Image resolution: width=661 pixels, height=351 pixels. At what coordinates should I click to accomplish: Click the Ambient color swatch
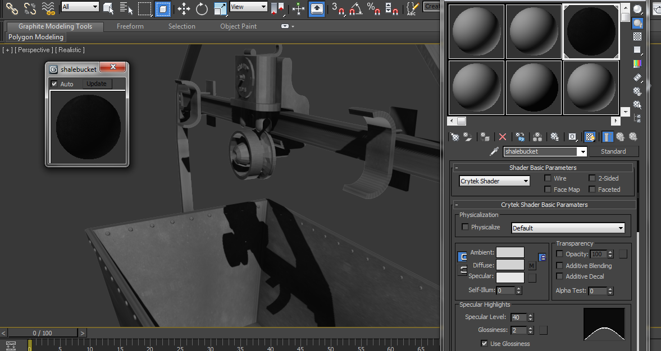pyautogui.click(x=510, y=252)
